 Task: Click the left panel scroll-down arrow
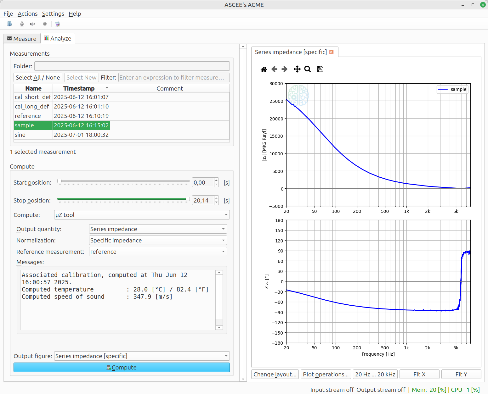(243, 379)
